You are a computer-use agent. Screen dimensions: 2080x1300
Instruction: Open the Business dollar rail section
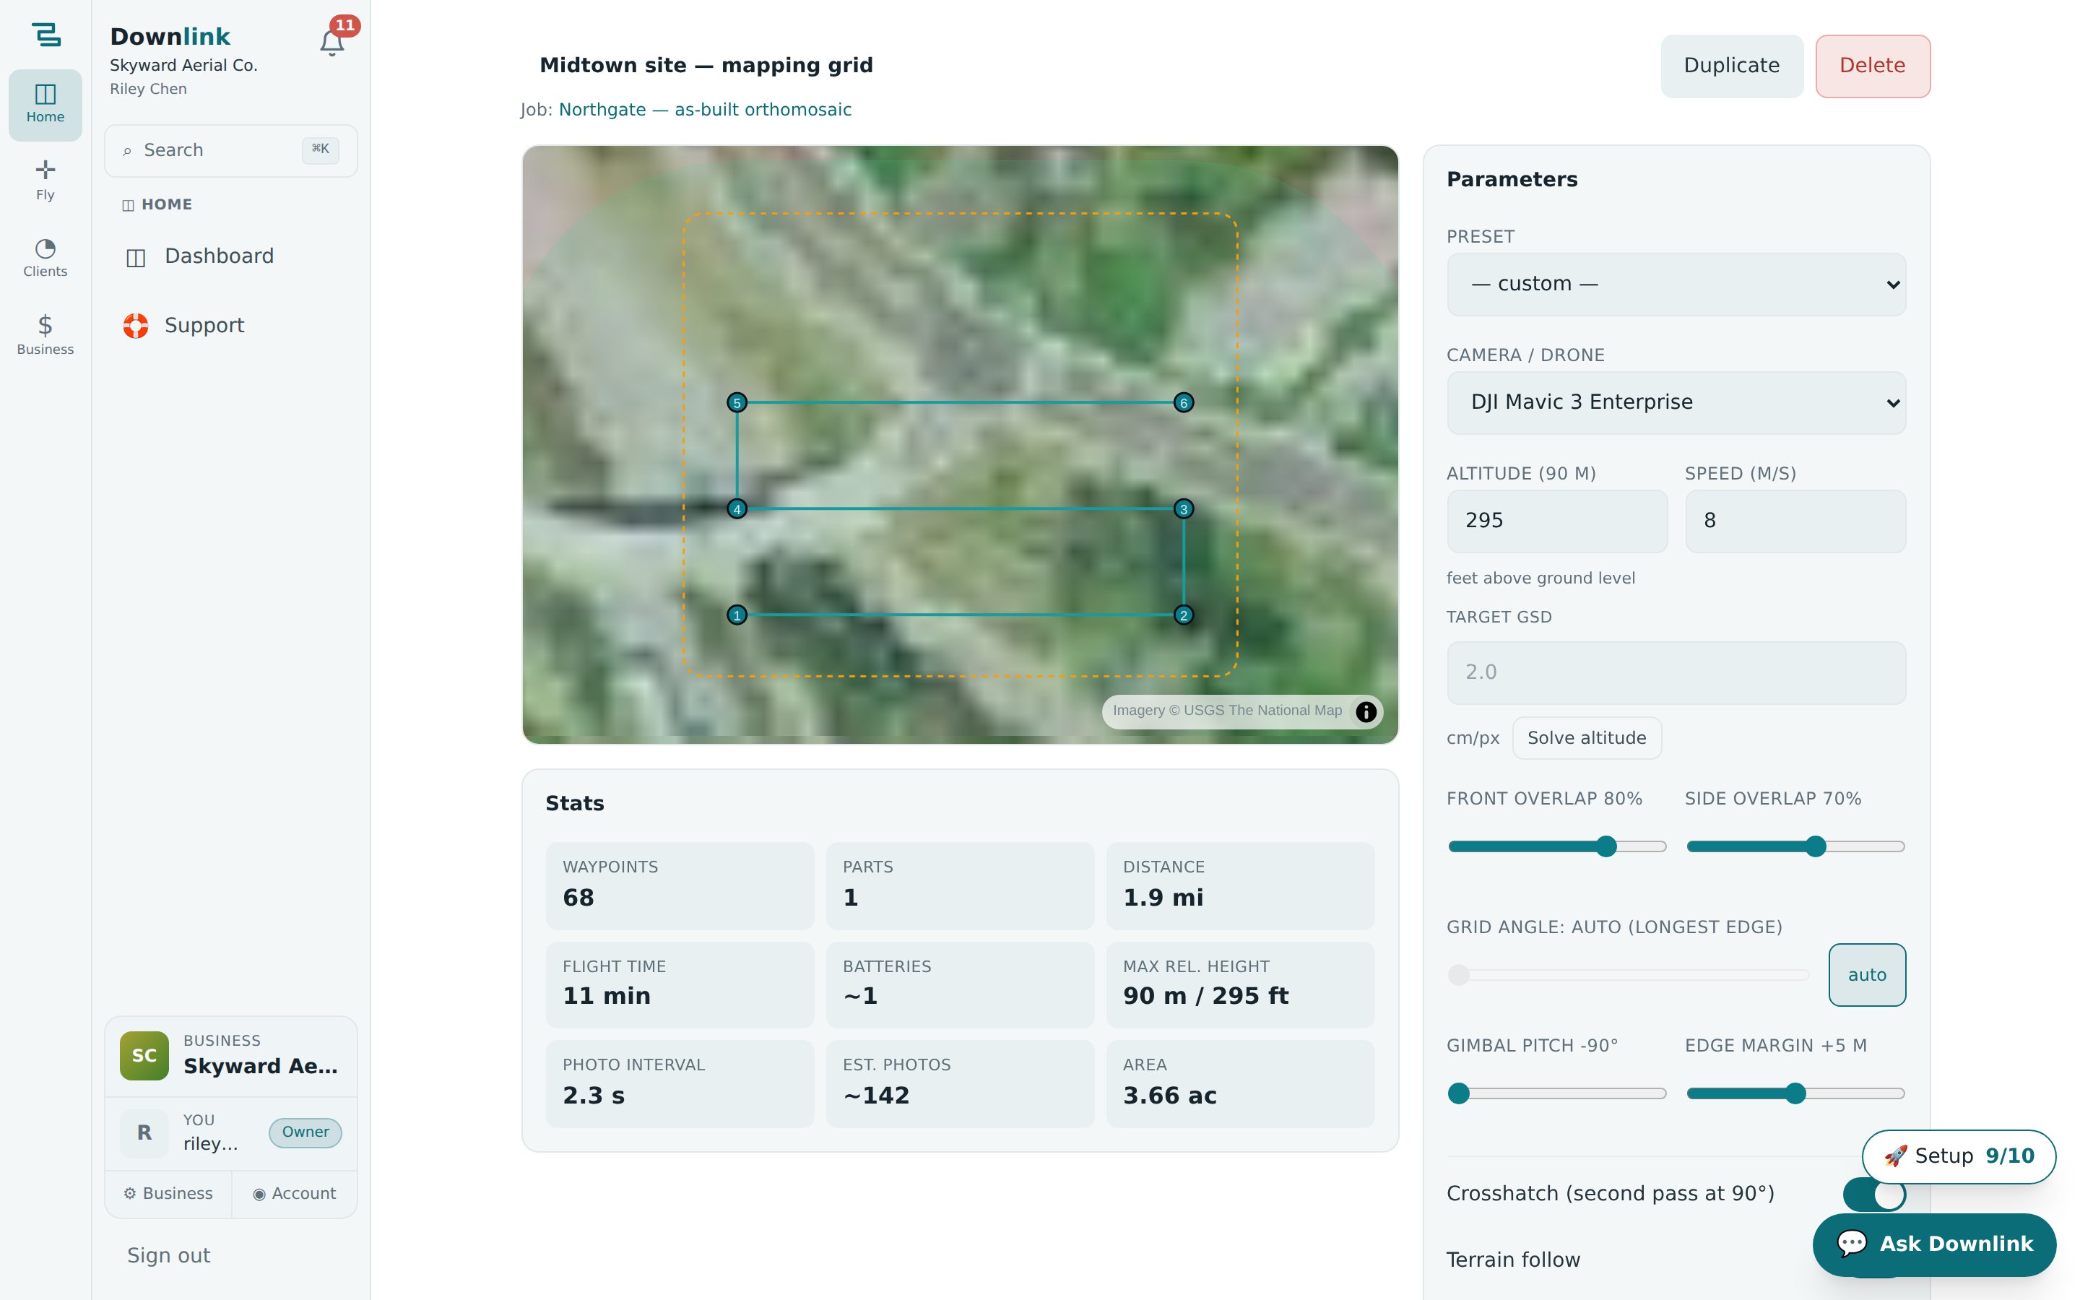pos(45,335)
